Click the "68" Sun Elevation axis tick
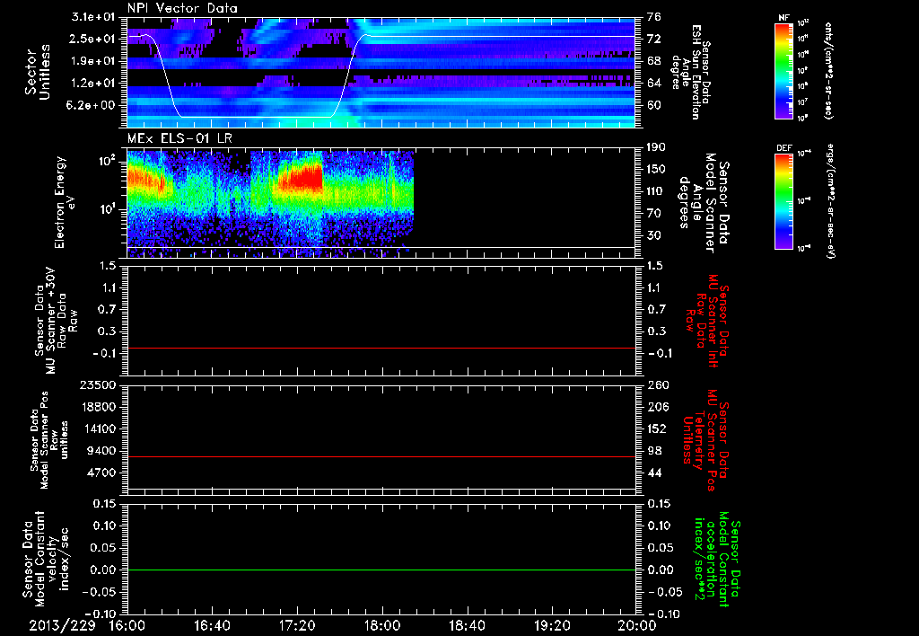Screen dimensions: 919x636 [x=654, y=61]
